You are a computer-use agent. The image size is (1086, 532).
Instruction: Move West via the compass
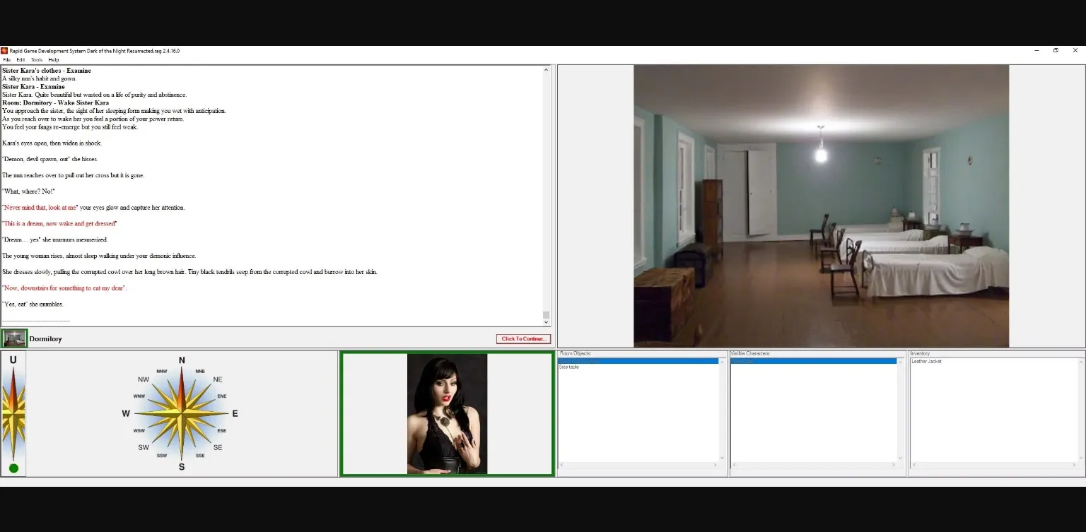[x=127, y=413]
